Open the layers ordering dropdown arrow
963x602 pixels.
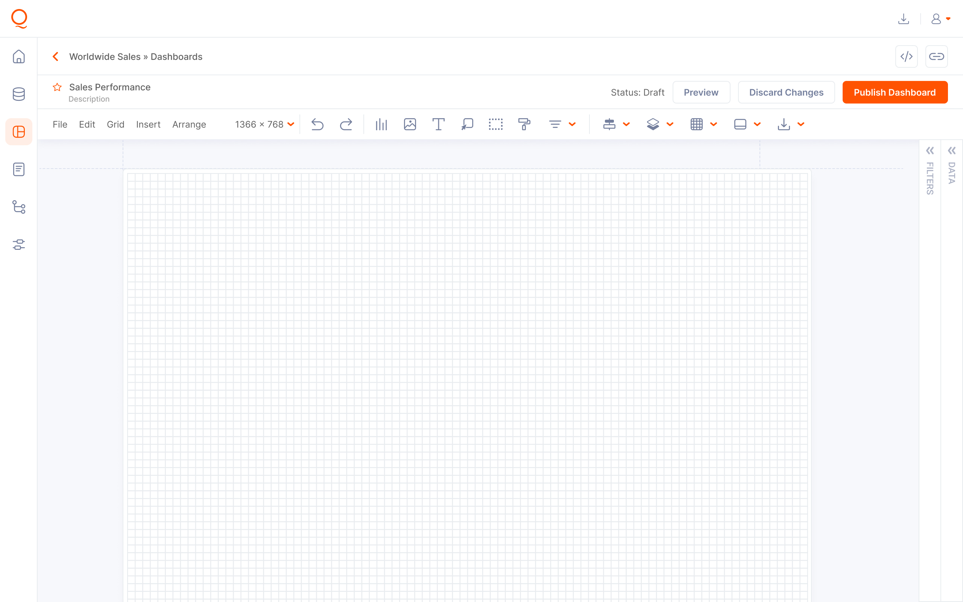click(670, 124)
